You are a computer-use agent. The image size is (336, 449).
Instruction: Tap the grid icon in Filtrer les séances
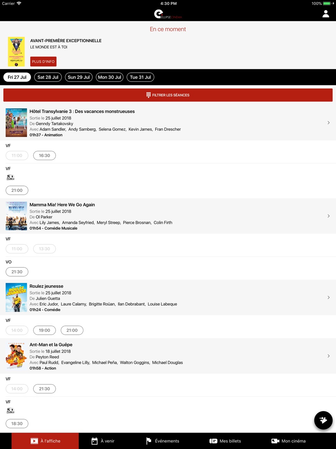(148, 95)
